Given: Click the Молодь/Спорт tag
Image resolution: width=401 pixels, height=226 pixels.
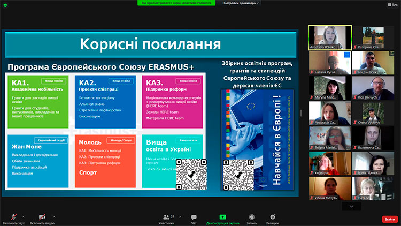Looking at the screenshot, I should [121, 140].
